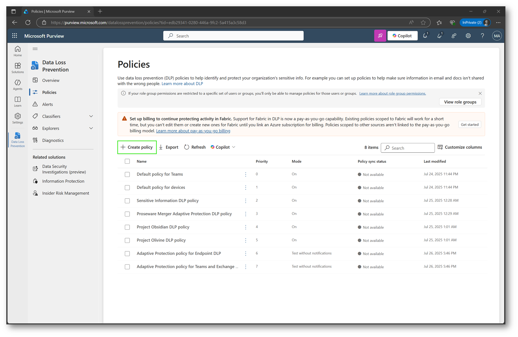Open the read aloud address bar icon

(411, 22)
